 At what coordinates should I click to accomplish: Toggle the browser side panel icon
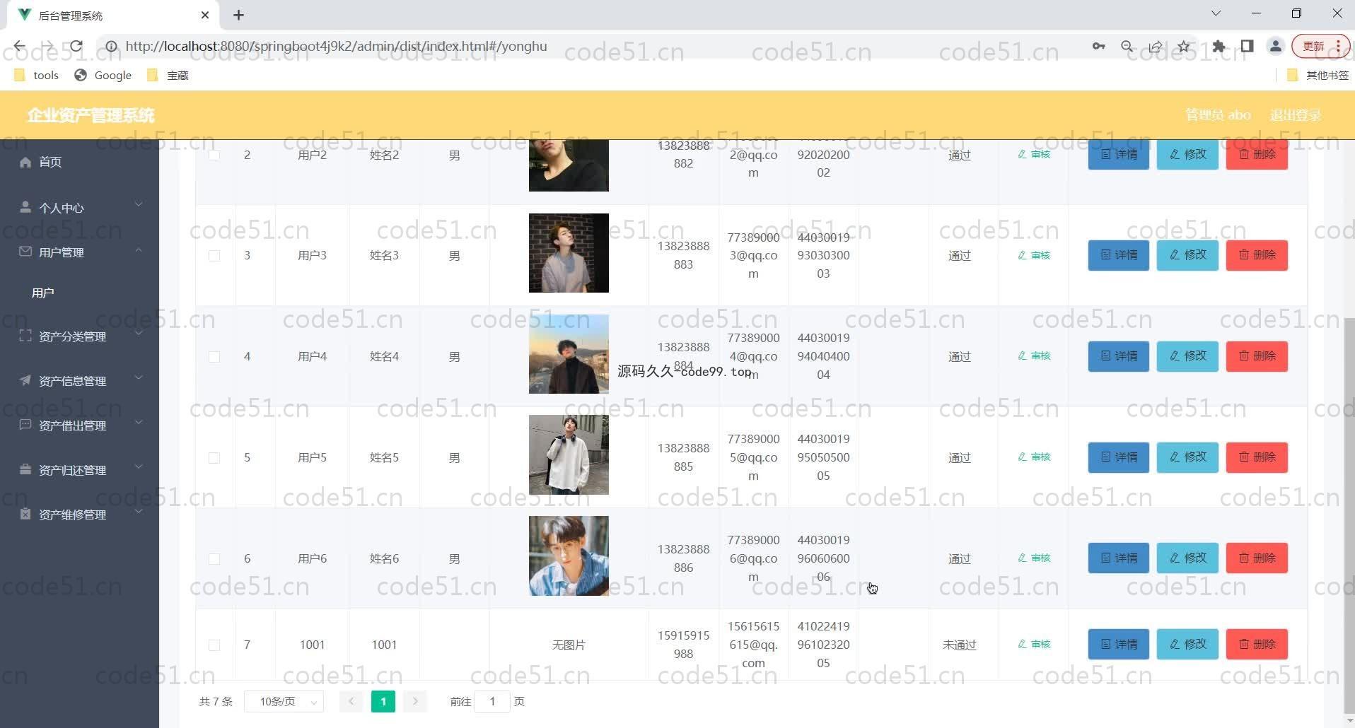point(1247,46)
